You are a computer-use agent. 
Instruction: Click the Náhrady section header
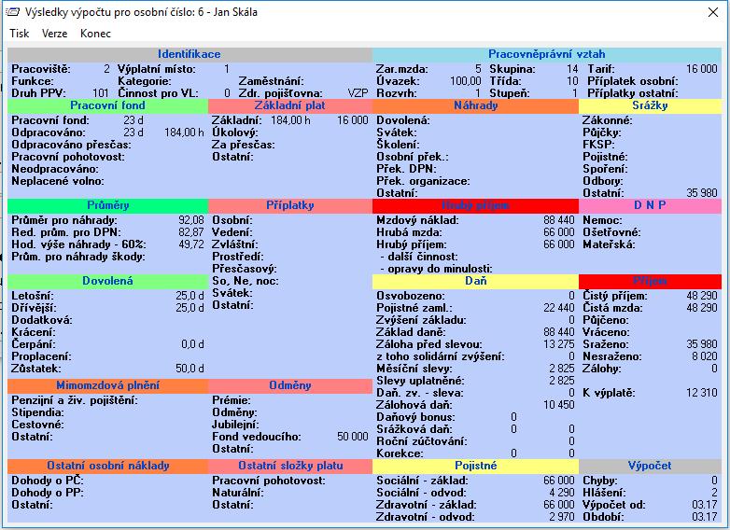pyautogui.click(x=475, y=105)
